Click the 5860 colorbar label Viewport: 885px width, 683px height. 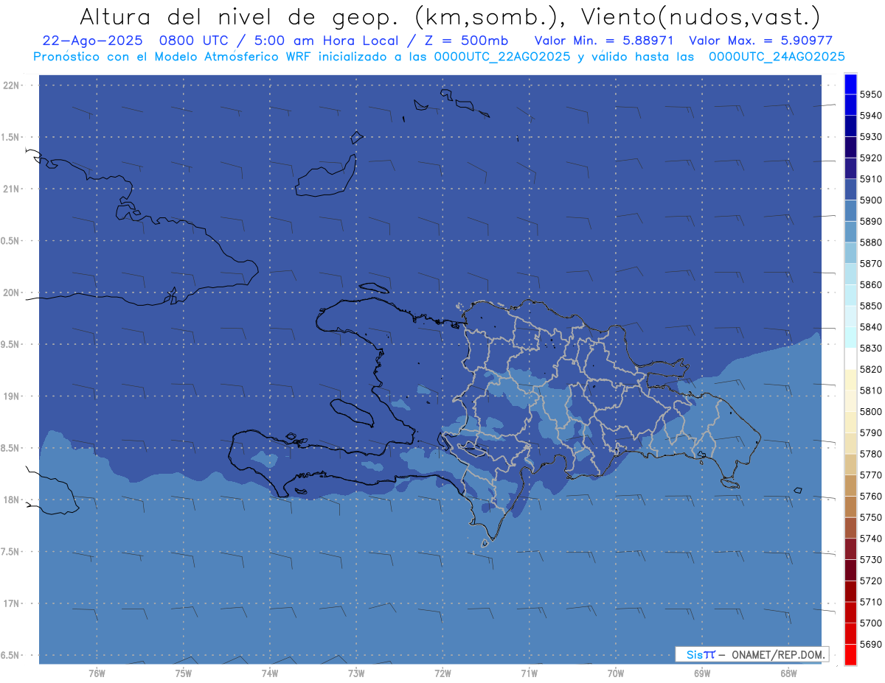871,284
